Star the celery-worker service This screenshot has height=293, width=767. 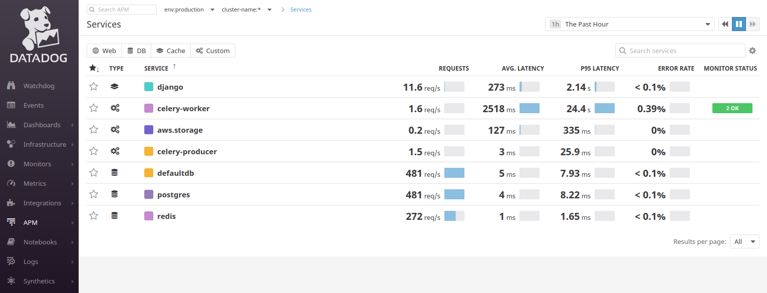(x=94, y=108)
